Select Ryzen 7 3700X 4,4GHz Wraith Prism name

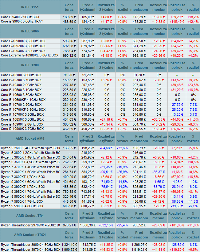point(30,167)
